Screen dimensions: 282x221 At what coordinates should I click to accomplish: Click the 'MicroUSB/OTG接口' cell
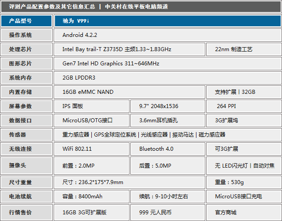[92, 121]
